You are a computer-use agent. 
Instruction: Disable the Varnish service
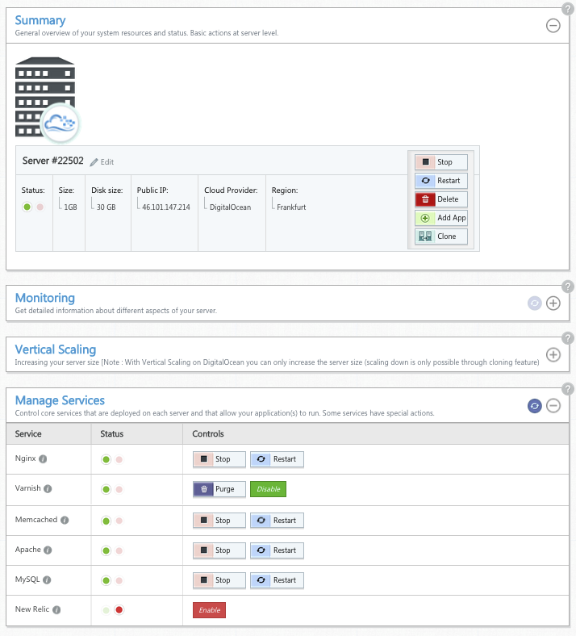(268, 489)
